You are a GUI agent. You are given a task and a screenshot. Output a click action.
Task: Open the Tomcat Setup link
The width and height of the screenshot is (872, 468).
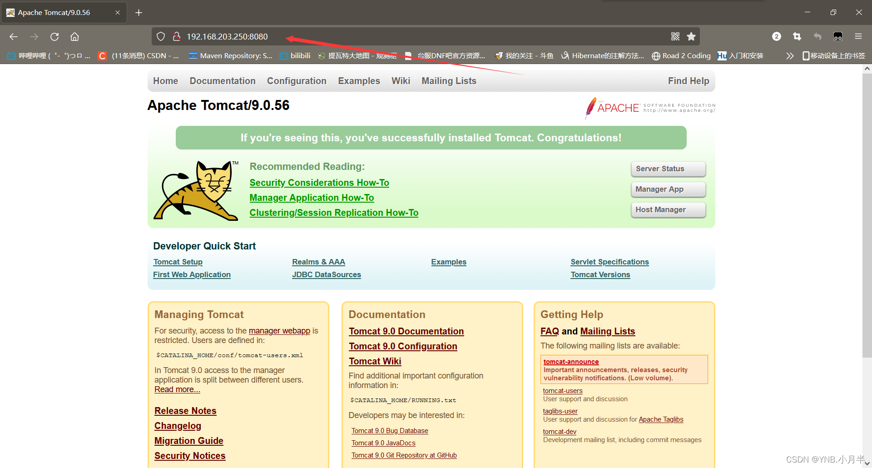[x=178, y=262]
